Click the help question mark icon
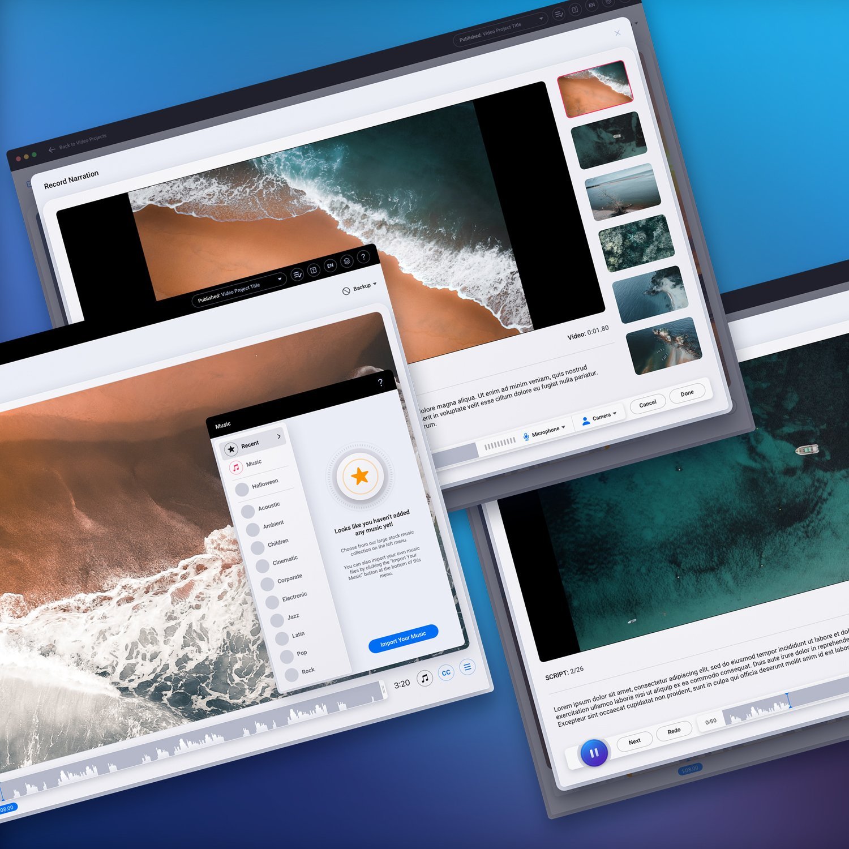849x849 pixels. pyautogui.click(x=364, y=256)
